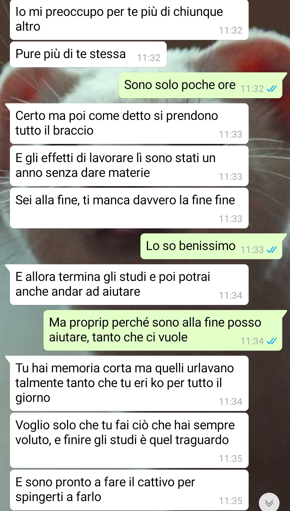Tap the 11:35 timestamp on 'quel traguardo' message
Image resolution: width=290 pixels, height=511 pixels.
click(x=231, y=459)
